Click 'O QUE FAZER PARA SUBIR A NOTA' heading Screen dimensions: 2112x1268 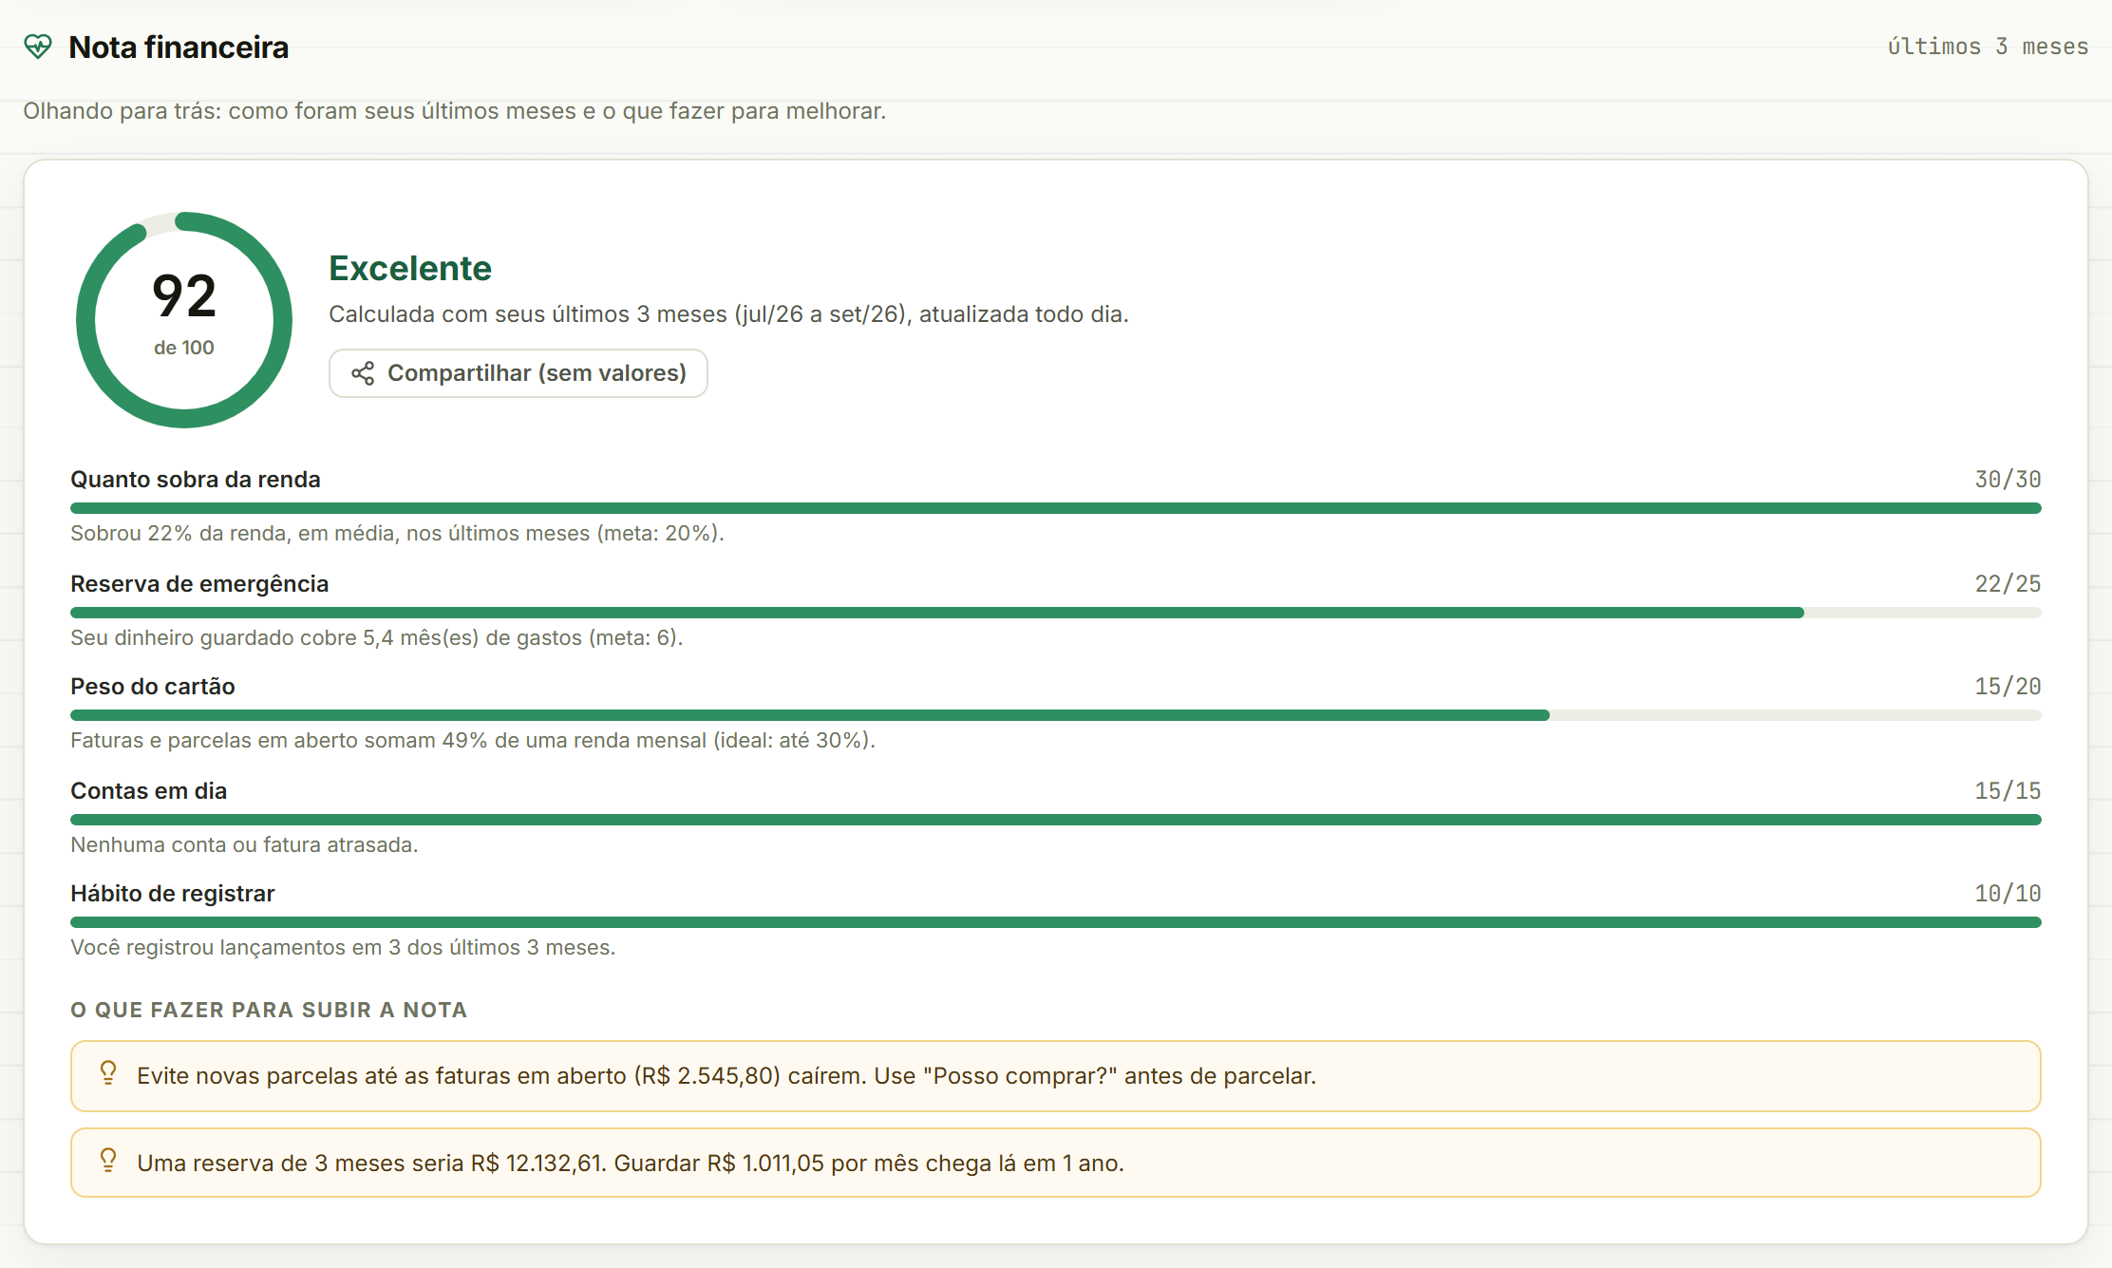coord(269,1010)
